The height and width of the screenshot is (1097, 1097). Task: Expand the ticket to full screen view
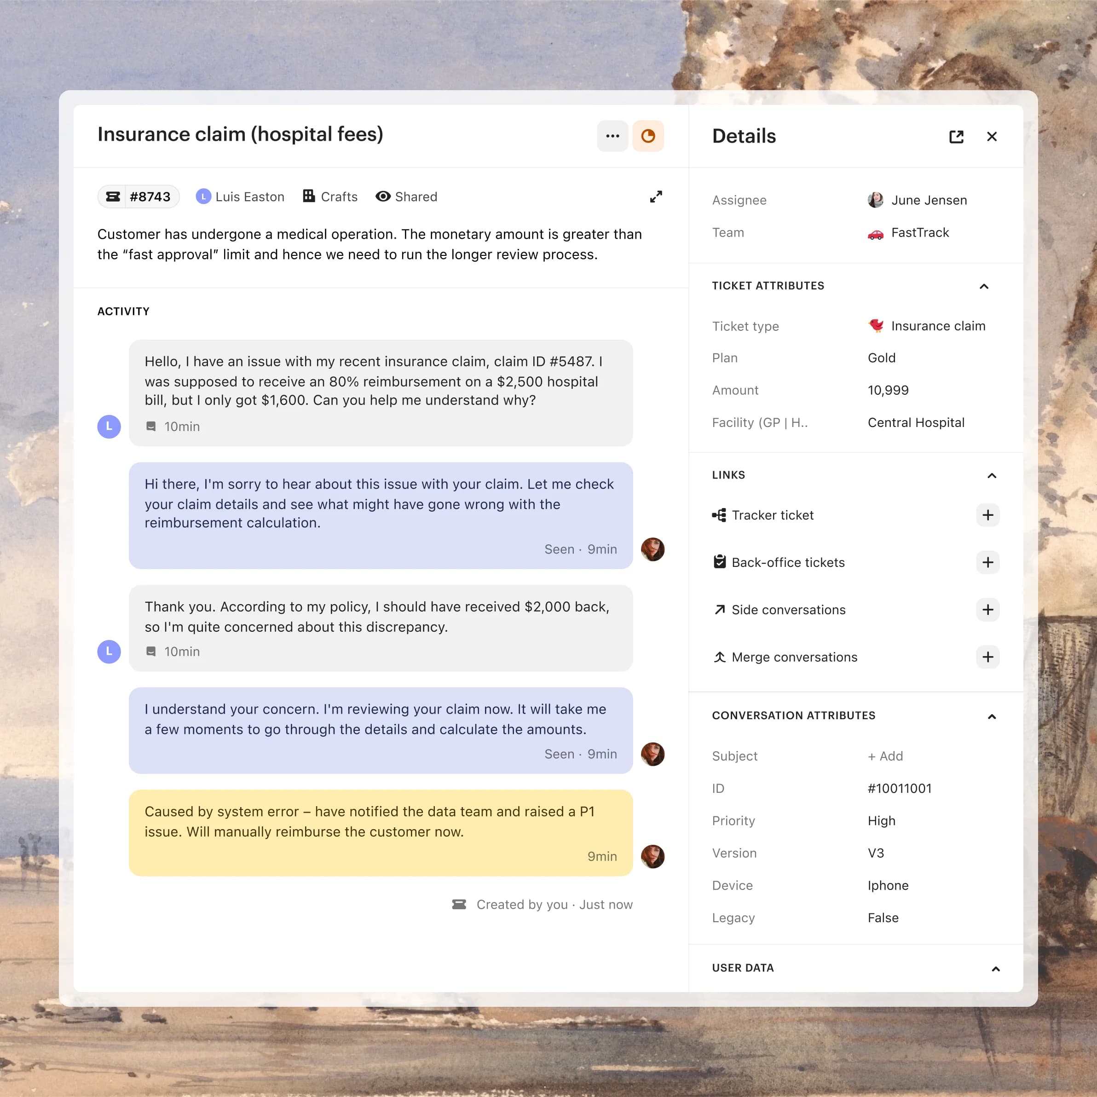tap(656, 196)
